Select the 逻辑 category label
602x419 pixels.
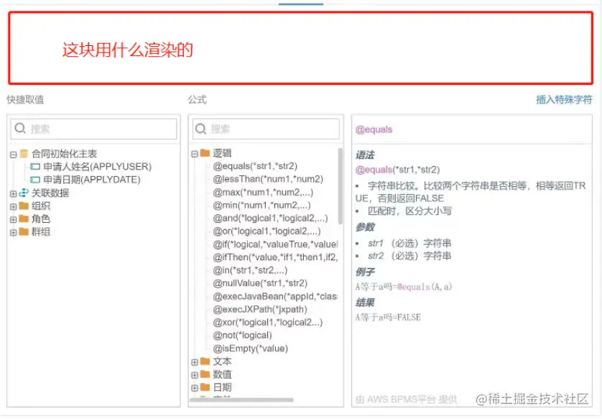point(222,153)
